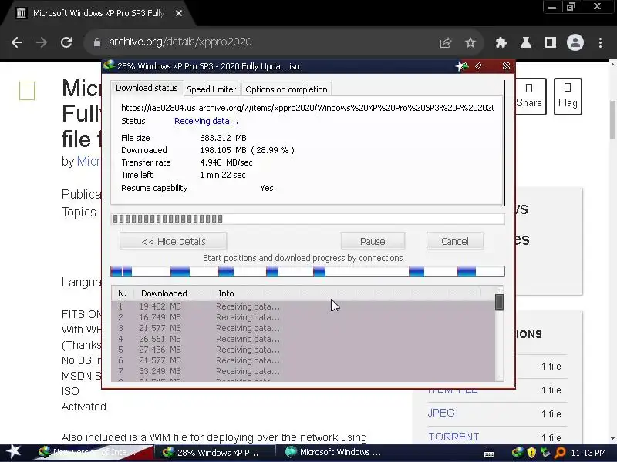
Task: Click the green arrow network tray icon
Action: coord(545,453)
